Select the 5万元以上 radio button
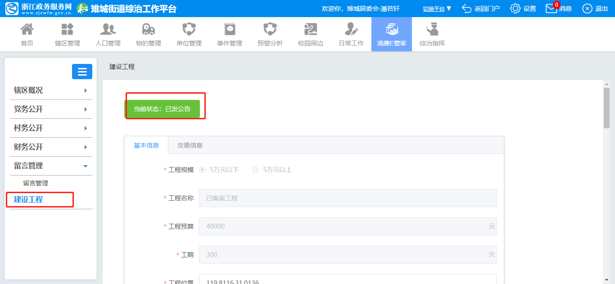Image resolution: width=615 pixels, height=284 pixels. point(255,170)
